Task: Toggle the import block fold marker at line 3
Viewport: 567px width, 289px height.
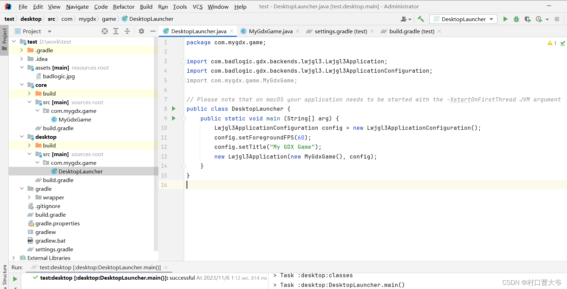Action: click(184, 62)
